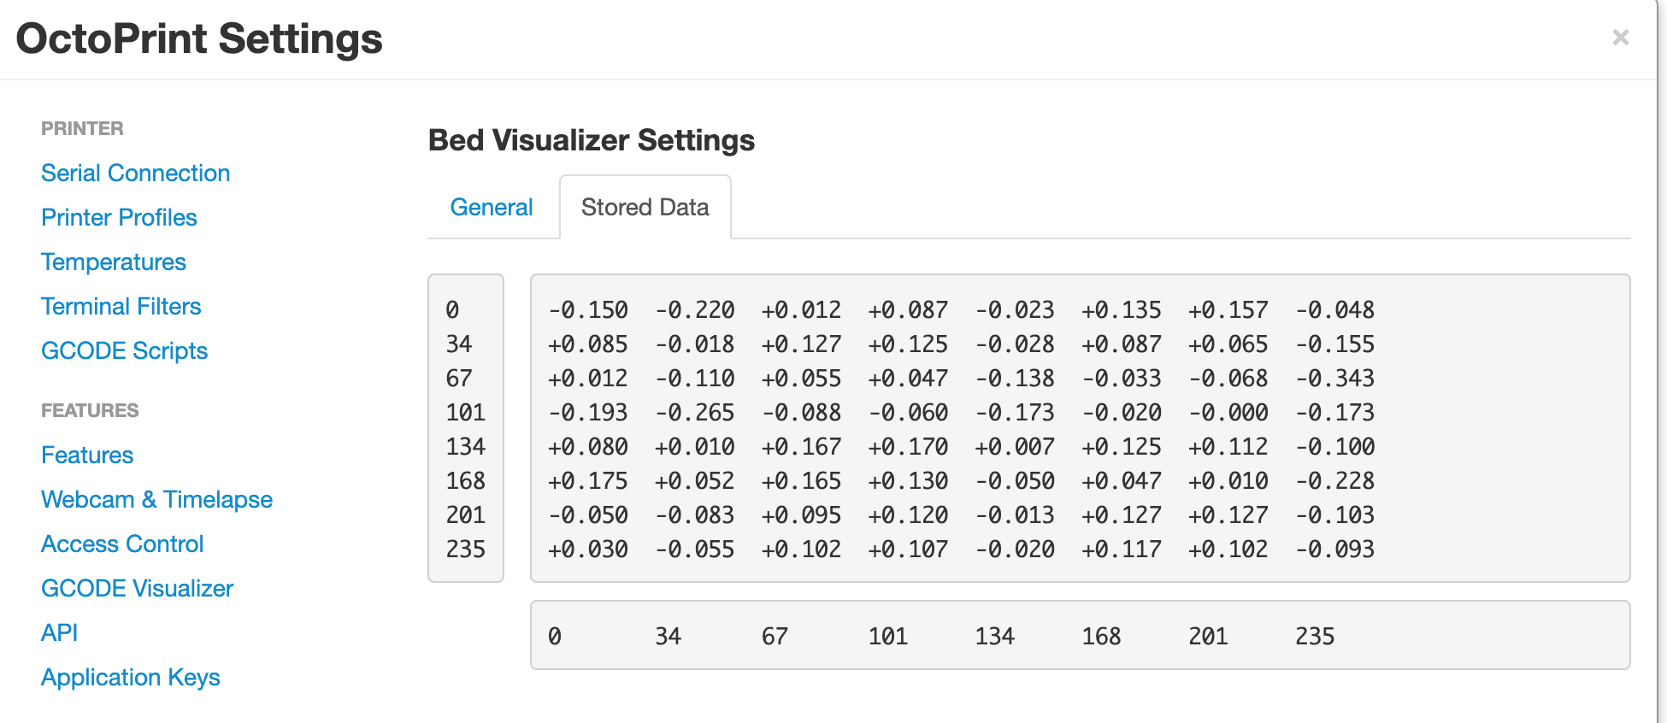The width and height of the screenshot is (1667, 723).
Task: Open Application Keys settings
Action: pyautogui.click(x=130, y=677)
